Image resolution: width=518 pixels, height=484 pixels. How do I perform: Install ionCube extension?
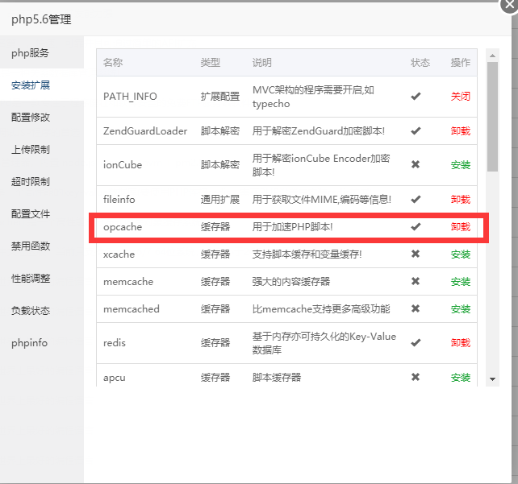[461, 165]
